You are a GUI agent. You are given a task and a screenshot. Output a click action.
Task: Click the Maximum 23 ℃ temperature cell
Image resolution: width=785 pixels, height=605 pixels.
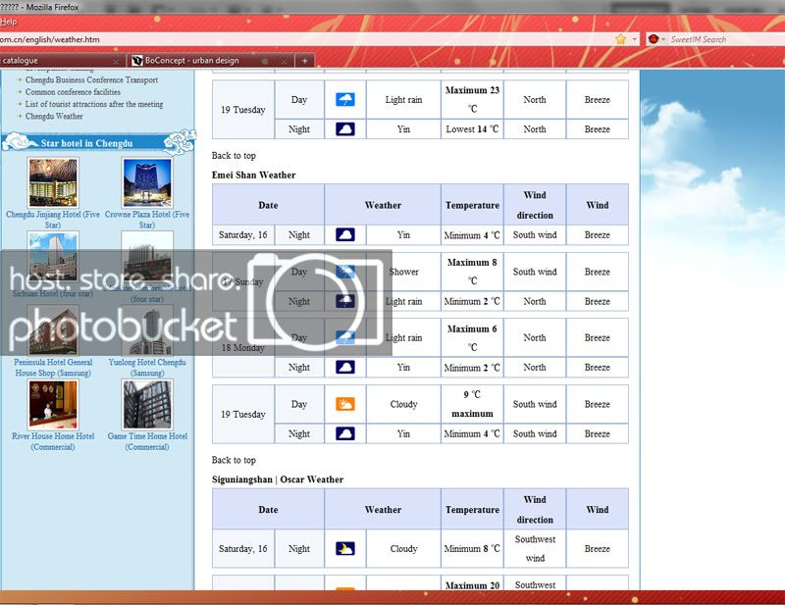pyautogui.click(x=472, y=100)
